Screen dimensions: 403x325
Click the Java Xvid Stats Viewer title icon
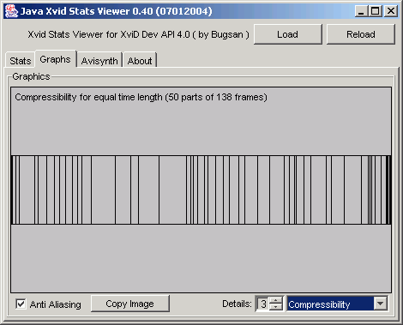(11, 11)
